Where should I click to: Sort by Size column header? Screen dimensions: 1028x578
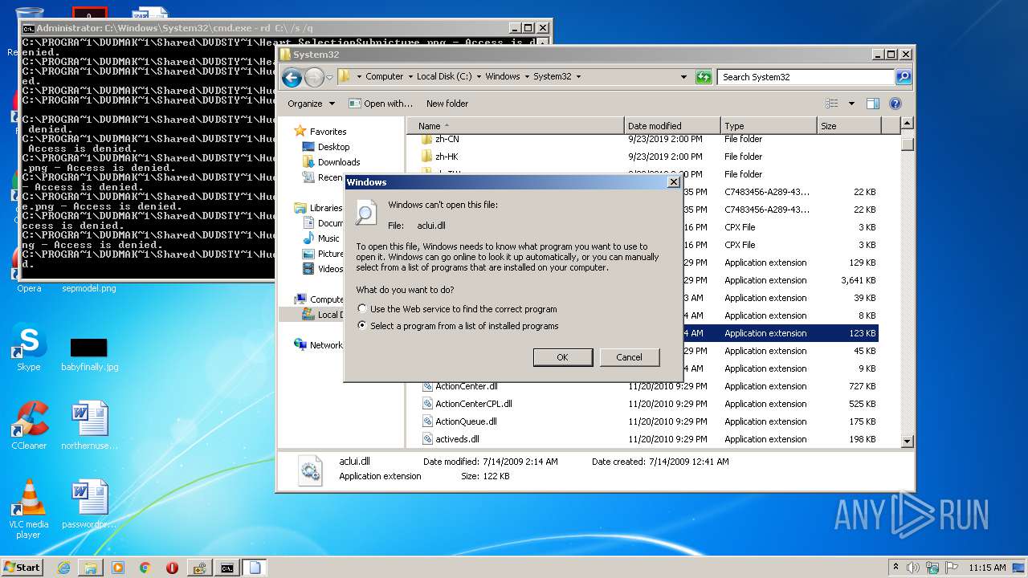point(849,126)
